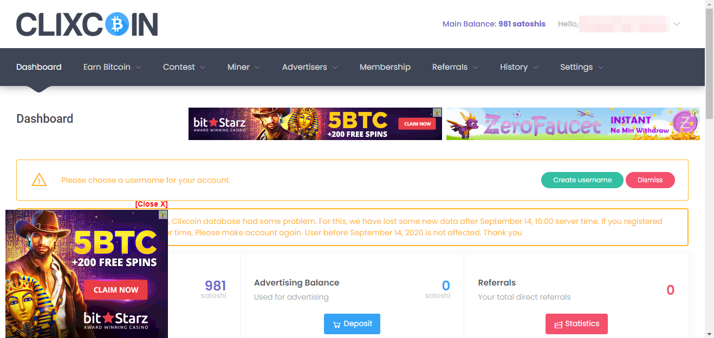Expand the Earn Bitcoin menu
714x338 pixels.
(112, 67)
